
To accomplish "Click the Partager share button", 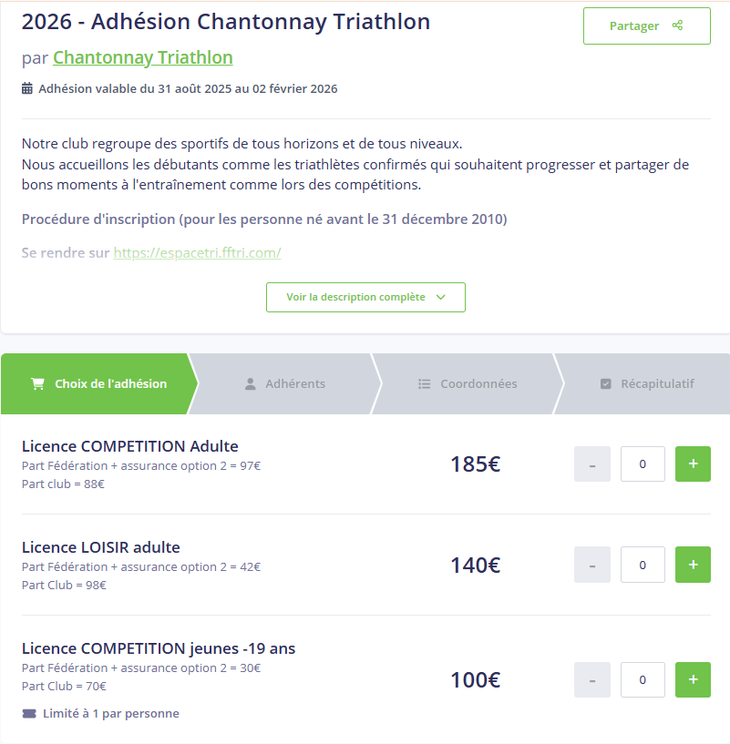I will [646, 25].
